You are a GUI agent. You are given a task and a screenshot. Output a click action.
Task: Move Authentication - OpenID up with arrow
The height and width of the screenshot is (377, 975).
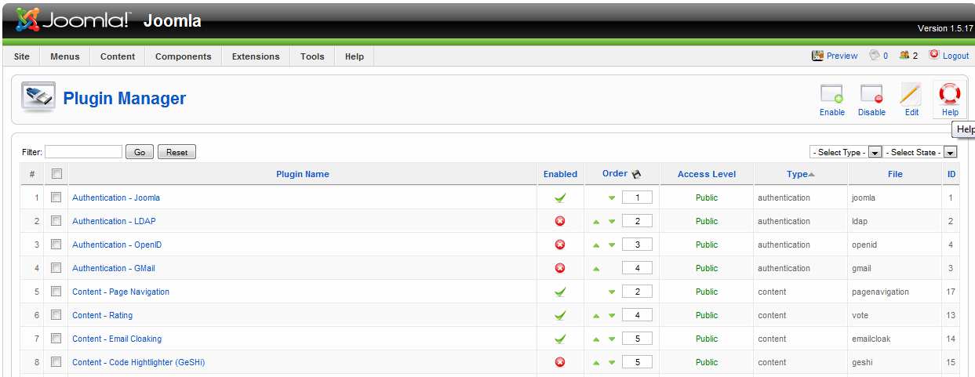(x=596, y=245)
